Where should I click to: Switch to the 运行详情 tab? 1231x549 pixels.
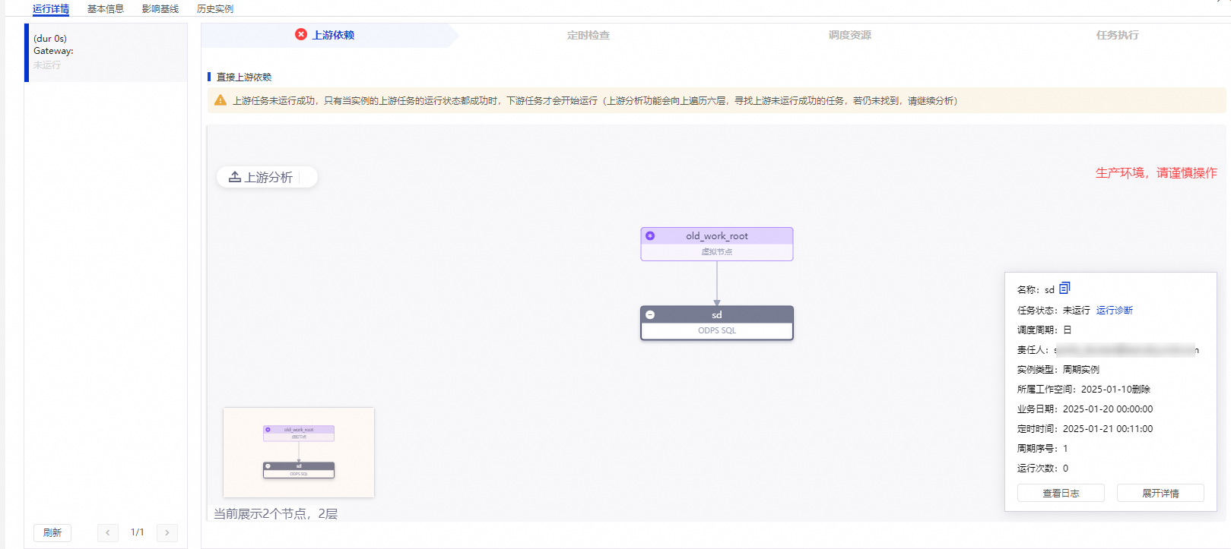pyautogui.click(x=51, y=9)
